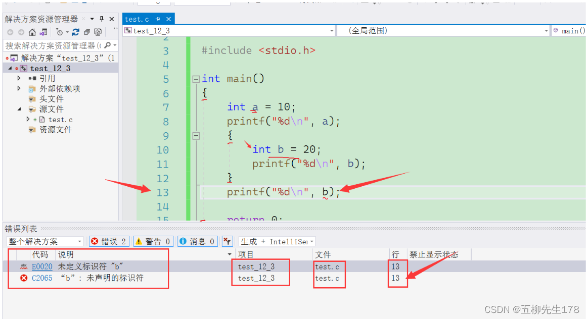Click the Back arrow in Solution Explorer toolbar
Screen dimensions: 587x319
coord(10,32)
